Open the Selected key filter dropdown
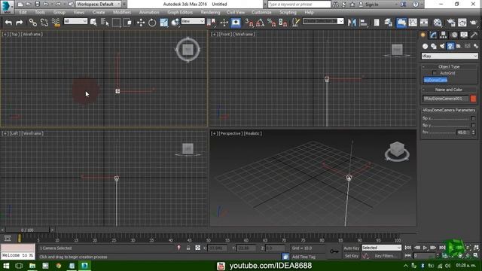 [x=382, y=248]
